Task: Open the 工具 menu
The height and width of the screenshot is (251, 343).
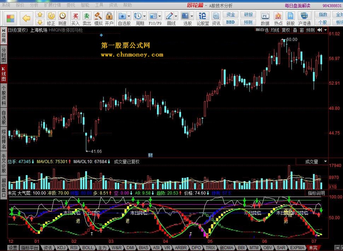Action: (x=99, y=5)
